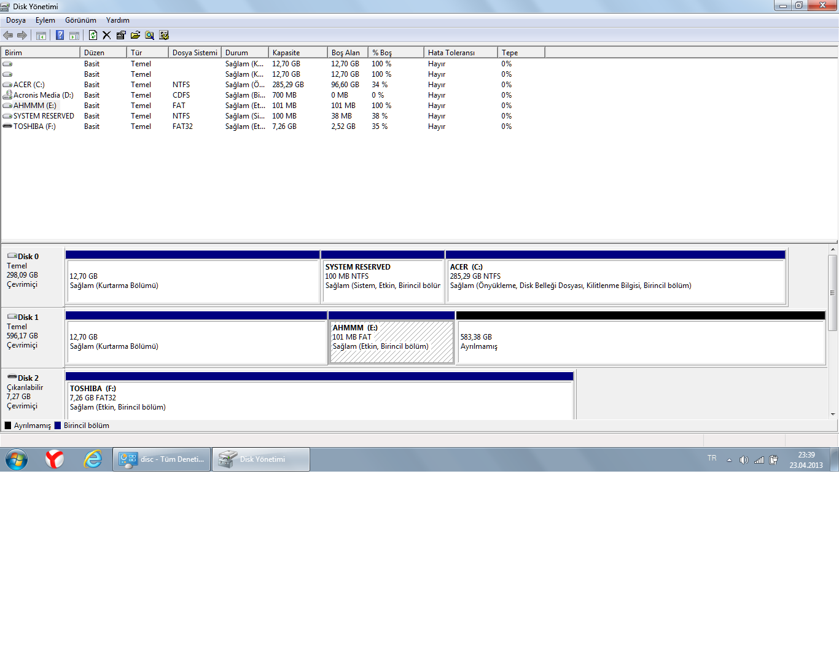Open the Yardım menu
The height and width of the screenshot is (646, 839).
tap(117, 20)
